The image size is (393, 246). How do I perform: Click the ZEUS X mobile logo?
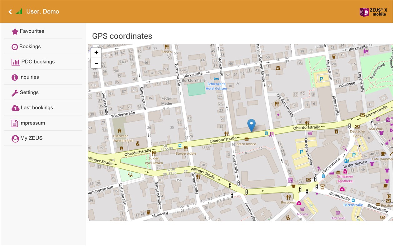[373, 12]
